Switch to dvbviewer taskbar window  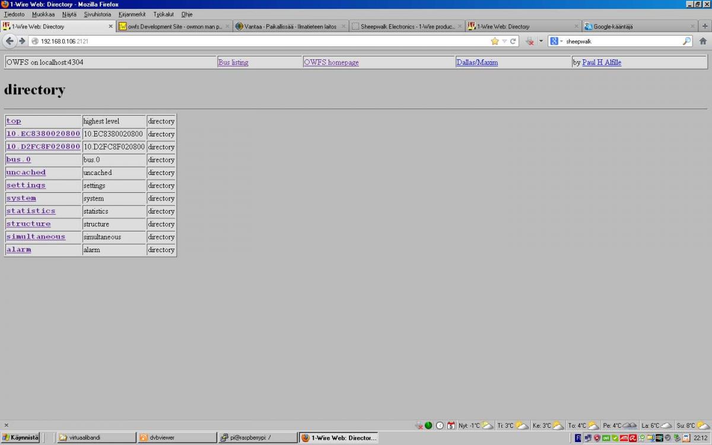tap(177, 438)
